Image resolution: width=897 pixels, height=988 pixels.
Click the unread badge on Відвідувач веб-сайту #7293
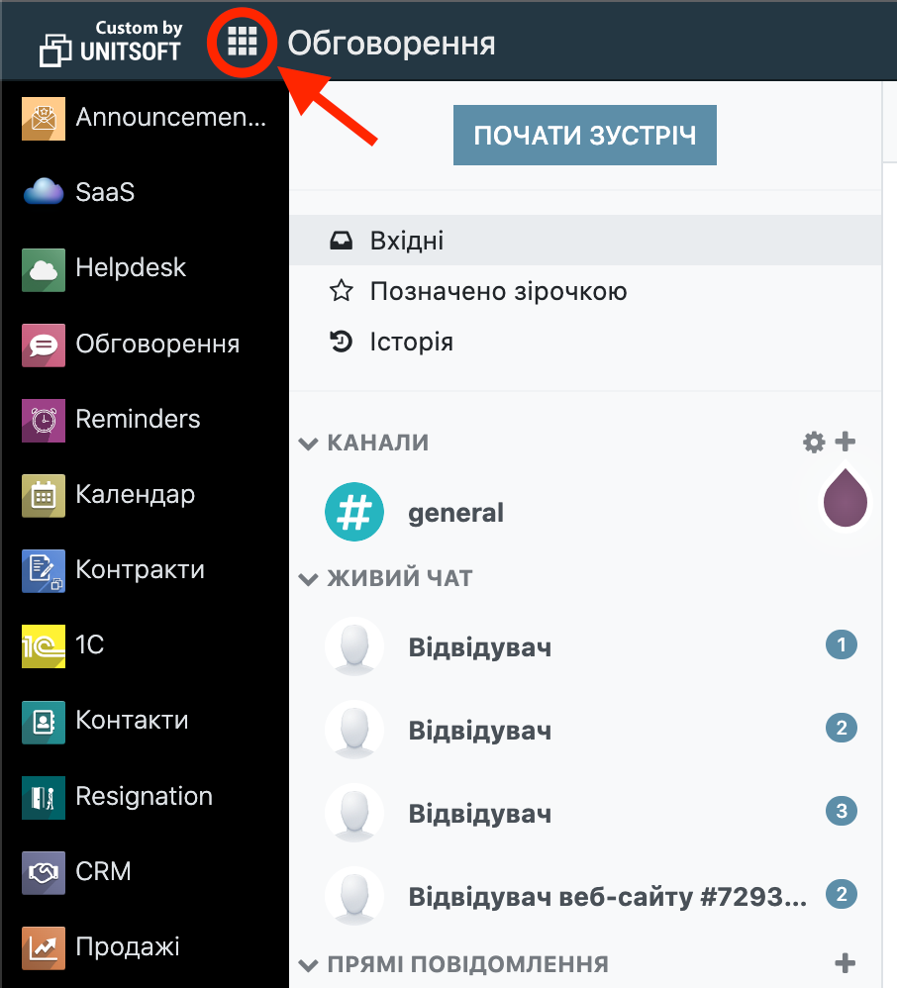(841, 894)
